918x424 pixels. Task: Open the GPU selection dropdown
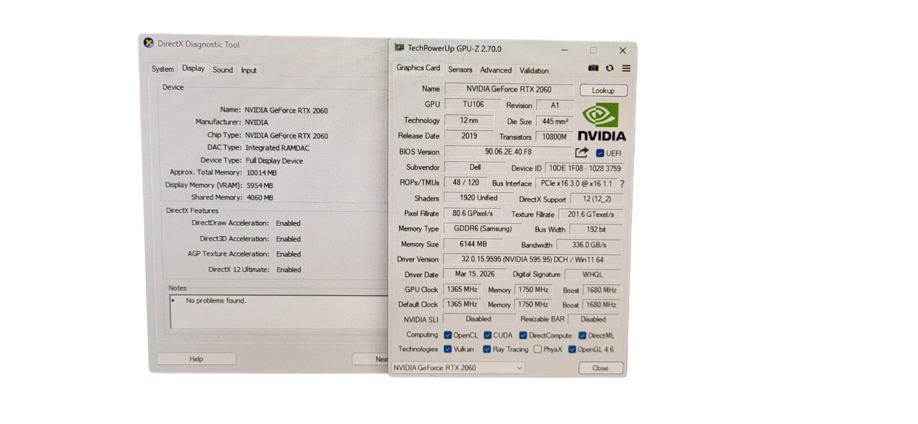coord(458,368)
